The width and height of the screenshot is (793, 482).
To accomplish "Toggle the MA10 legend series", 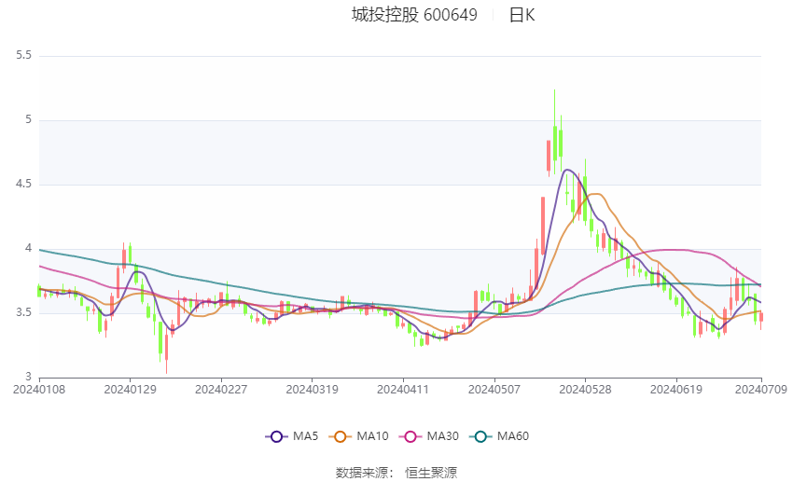I will 358,436.
